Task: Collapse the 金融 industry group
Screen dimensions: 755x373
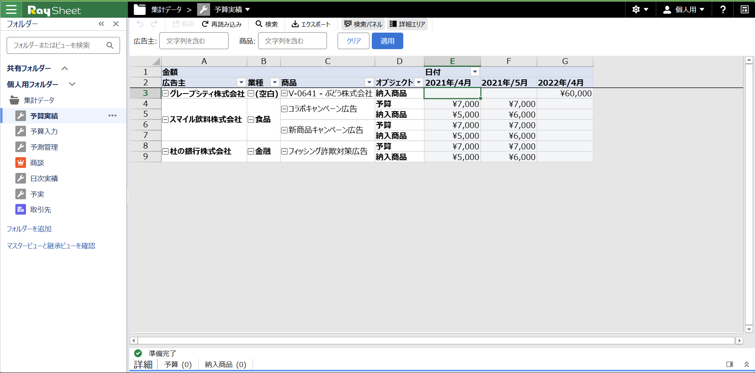Action: 251,151
